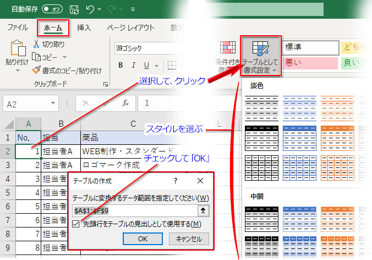Open the ファイル tab
Viewport: 372px width, 260px height.
pyautogui.click(x=18, y=28)
